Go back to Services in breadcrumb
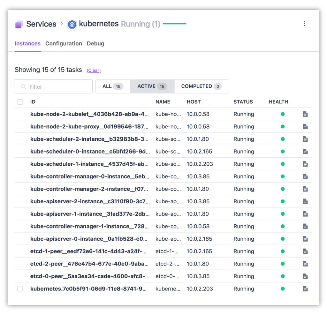This screenshot has width=327, height=315. [x=41, y=24]
